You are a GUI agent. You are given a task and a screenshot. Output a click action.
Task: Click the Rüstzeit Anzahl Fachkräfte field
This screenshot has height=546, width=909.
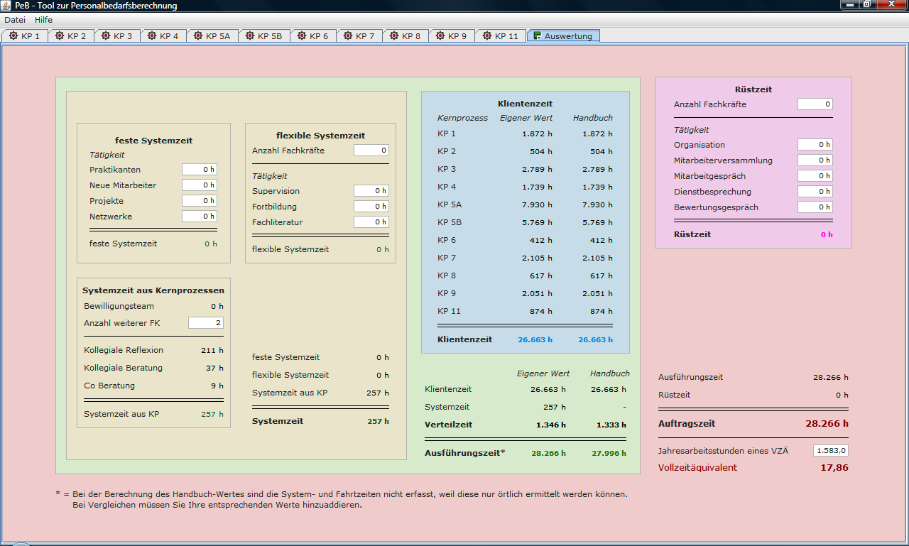[815, 104]
